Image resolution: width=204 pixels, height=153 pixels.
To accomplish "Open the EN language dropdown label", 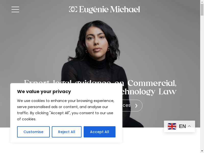I will tap(182, 126).
